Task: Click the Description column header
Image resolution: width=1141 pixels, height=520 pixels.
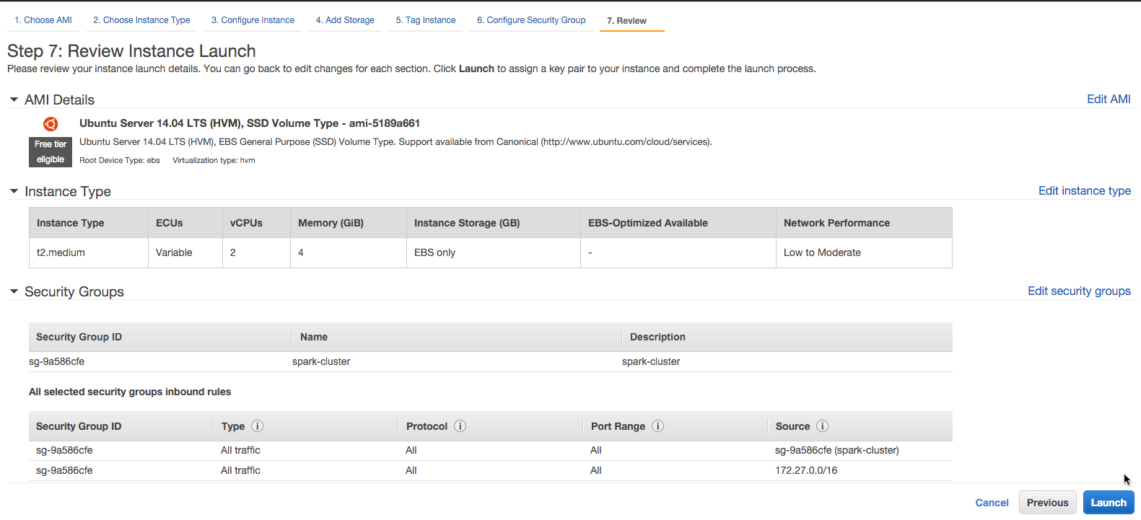Action: click(657, 337)
